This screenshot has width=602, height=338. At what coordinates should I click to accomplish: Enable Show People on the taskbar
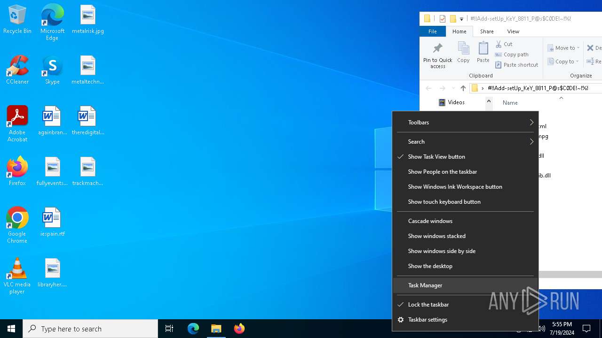tap(466, 172)
